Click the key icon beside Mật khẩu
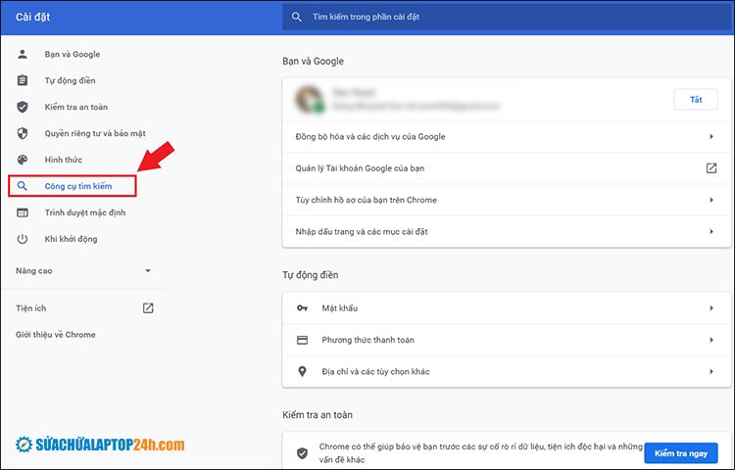The width and height of the screenshot is (735, 470). 303,308
